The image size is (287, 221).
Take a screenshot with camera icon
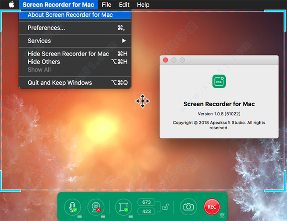pyautogui.click(x=188, y=207)
